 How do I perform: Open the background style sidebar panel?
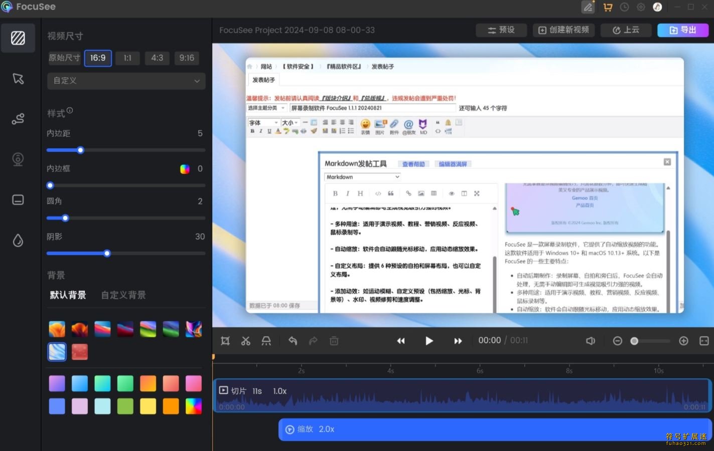click(18, 38)
